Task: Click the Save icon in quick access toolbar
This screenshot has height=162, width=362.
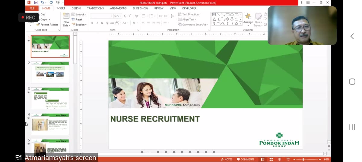Action: click(36, 3)
